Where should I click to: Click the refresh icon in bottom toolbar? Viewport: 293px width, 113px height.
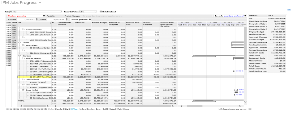(x=14, y=109)
